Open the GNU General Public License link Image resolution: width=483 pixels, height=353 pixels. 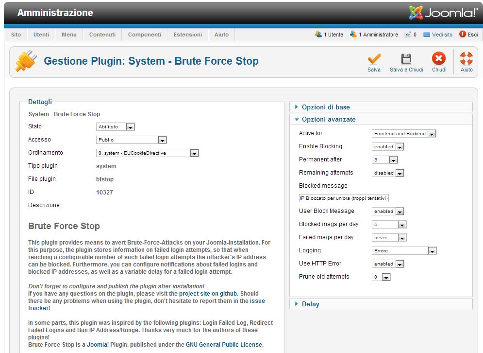pyautogui.click(x=224, y=345)
